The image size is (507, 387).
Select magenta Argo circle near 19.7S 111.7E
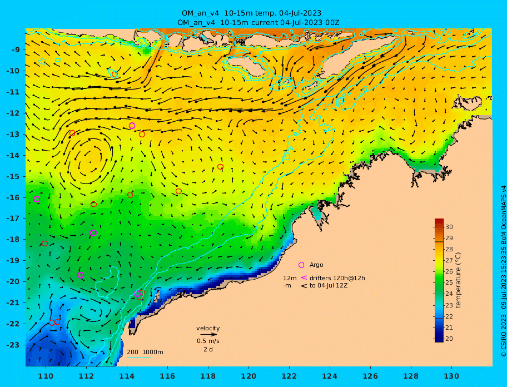tap(81, 275)
